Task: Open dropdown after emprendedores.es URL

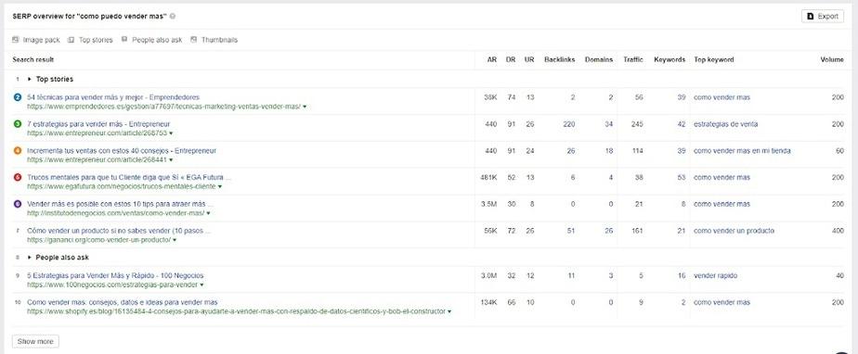Action: [x=305, y=107]
